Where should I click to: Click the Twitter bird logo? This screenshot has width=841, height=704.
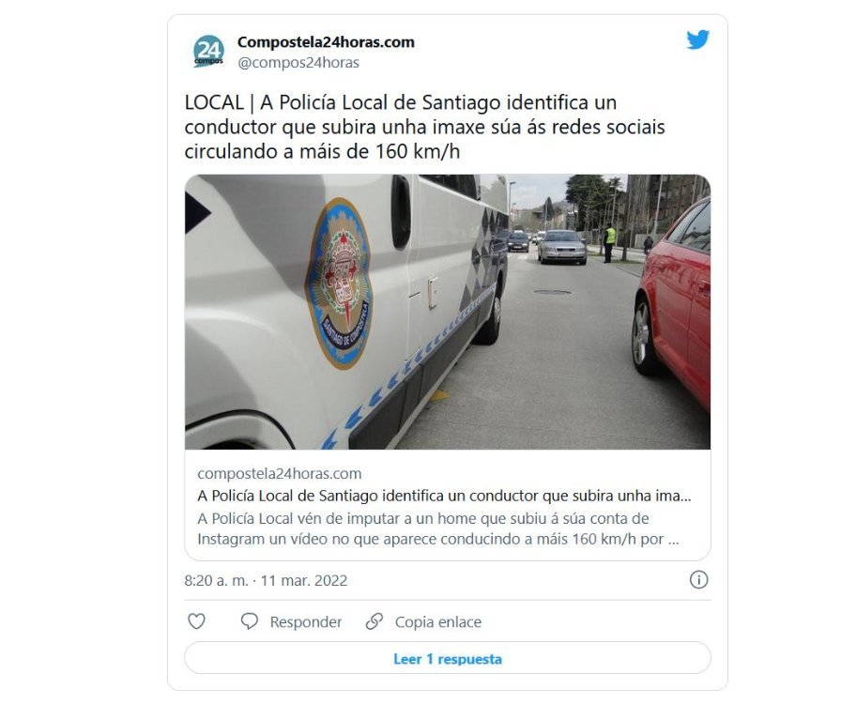click(x=697, y=39)
